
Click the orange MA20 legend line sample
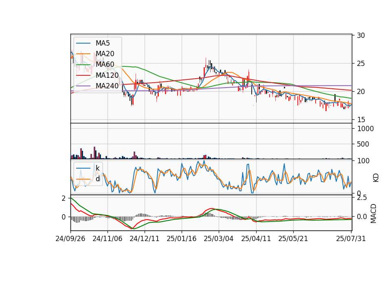pos(83,54)
